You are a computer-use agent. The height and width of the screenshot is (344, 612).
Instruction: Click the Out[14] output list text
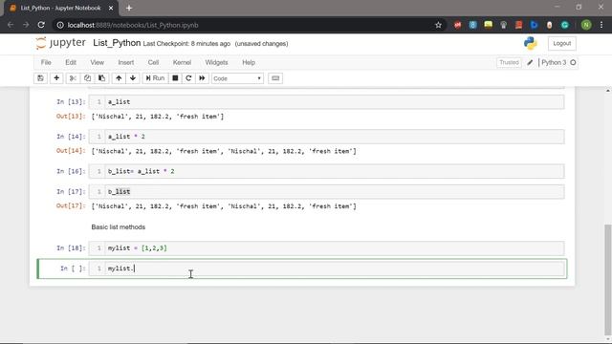224,151
